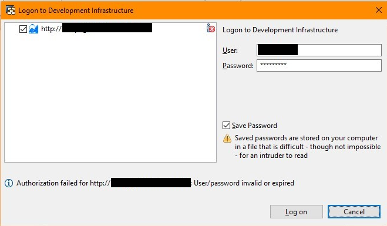Close the logon dialog with the X

pos(379,10)
